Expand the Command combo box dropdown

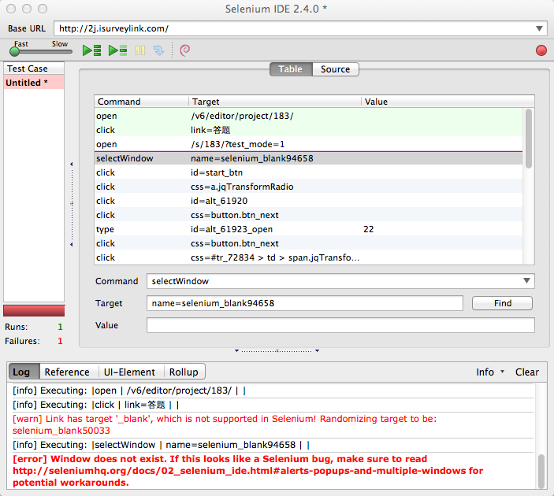click(526, 281)
